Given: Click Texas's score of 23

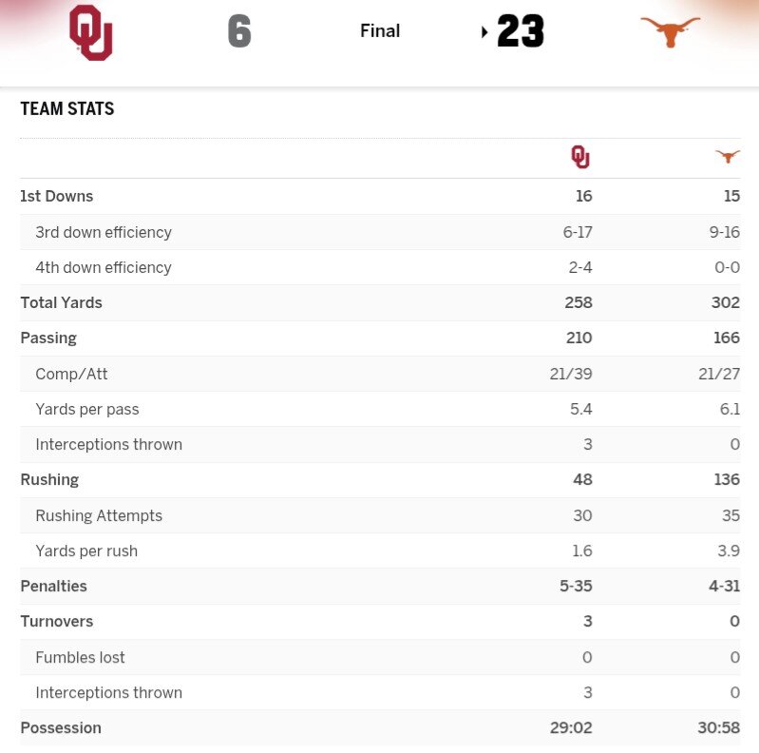Looking at the screenshot, I should [x=521, y=32].
